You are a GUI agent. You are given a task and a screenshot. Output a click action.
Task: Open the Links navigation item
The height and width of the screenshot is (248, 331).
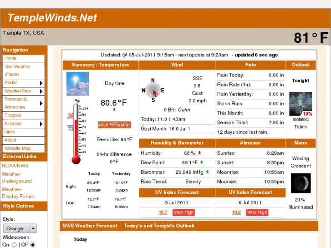point(23,132)
